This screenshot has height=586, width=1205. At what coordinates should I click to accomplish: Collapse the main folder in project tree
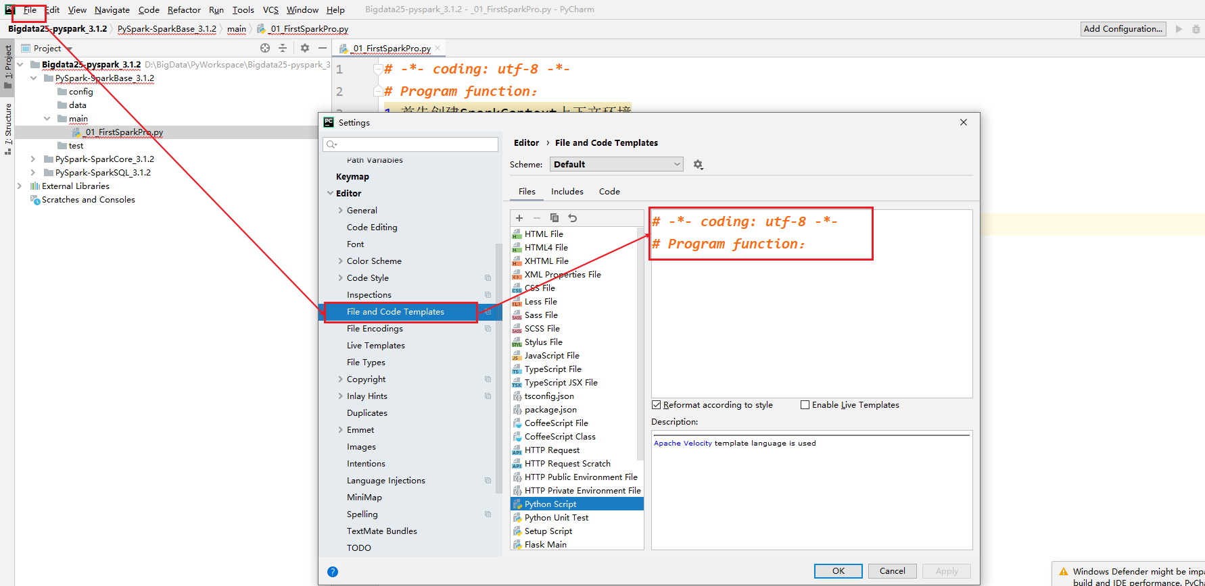click(47, 119)
